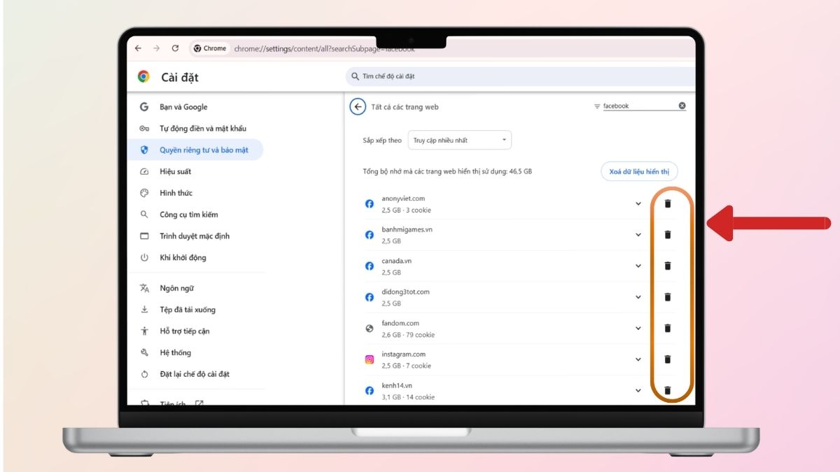Click the Facebook favicon beside anonyviet.com

click(370, 204)
